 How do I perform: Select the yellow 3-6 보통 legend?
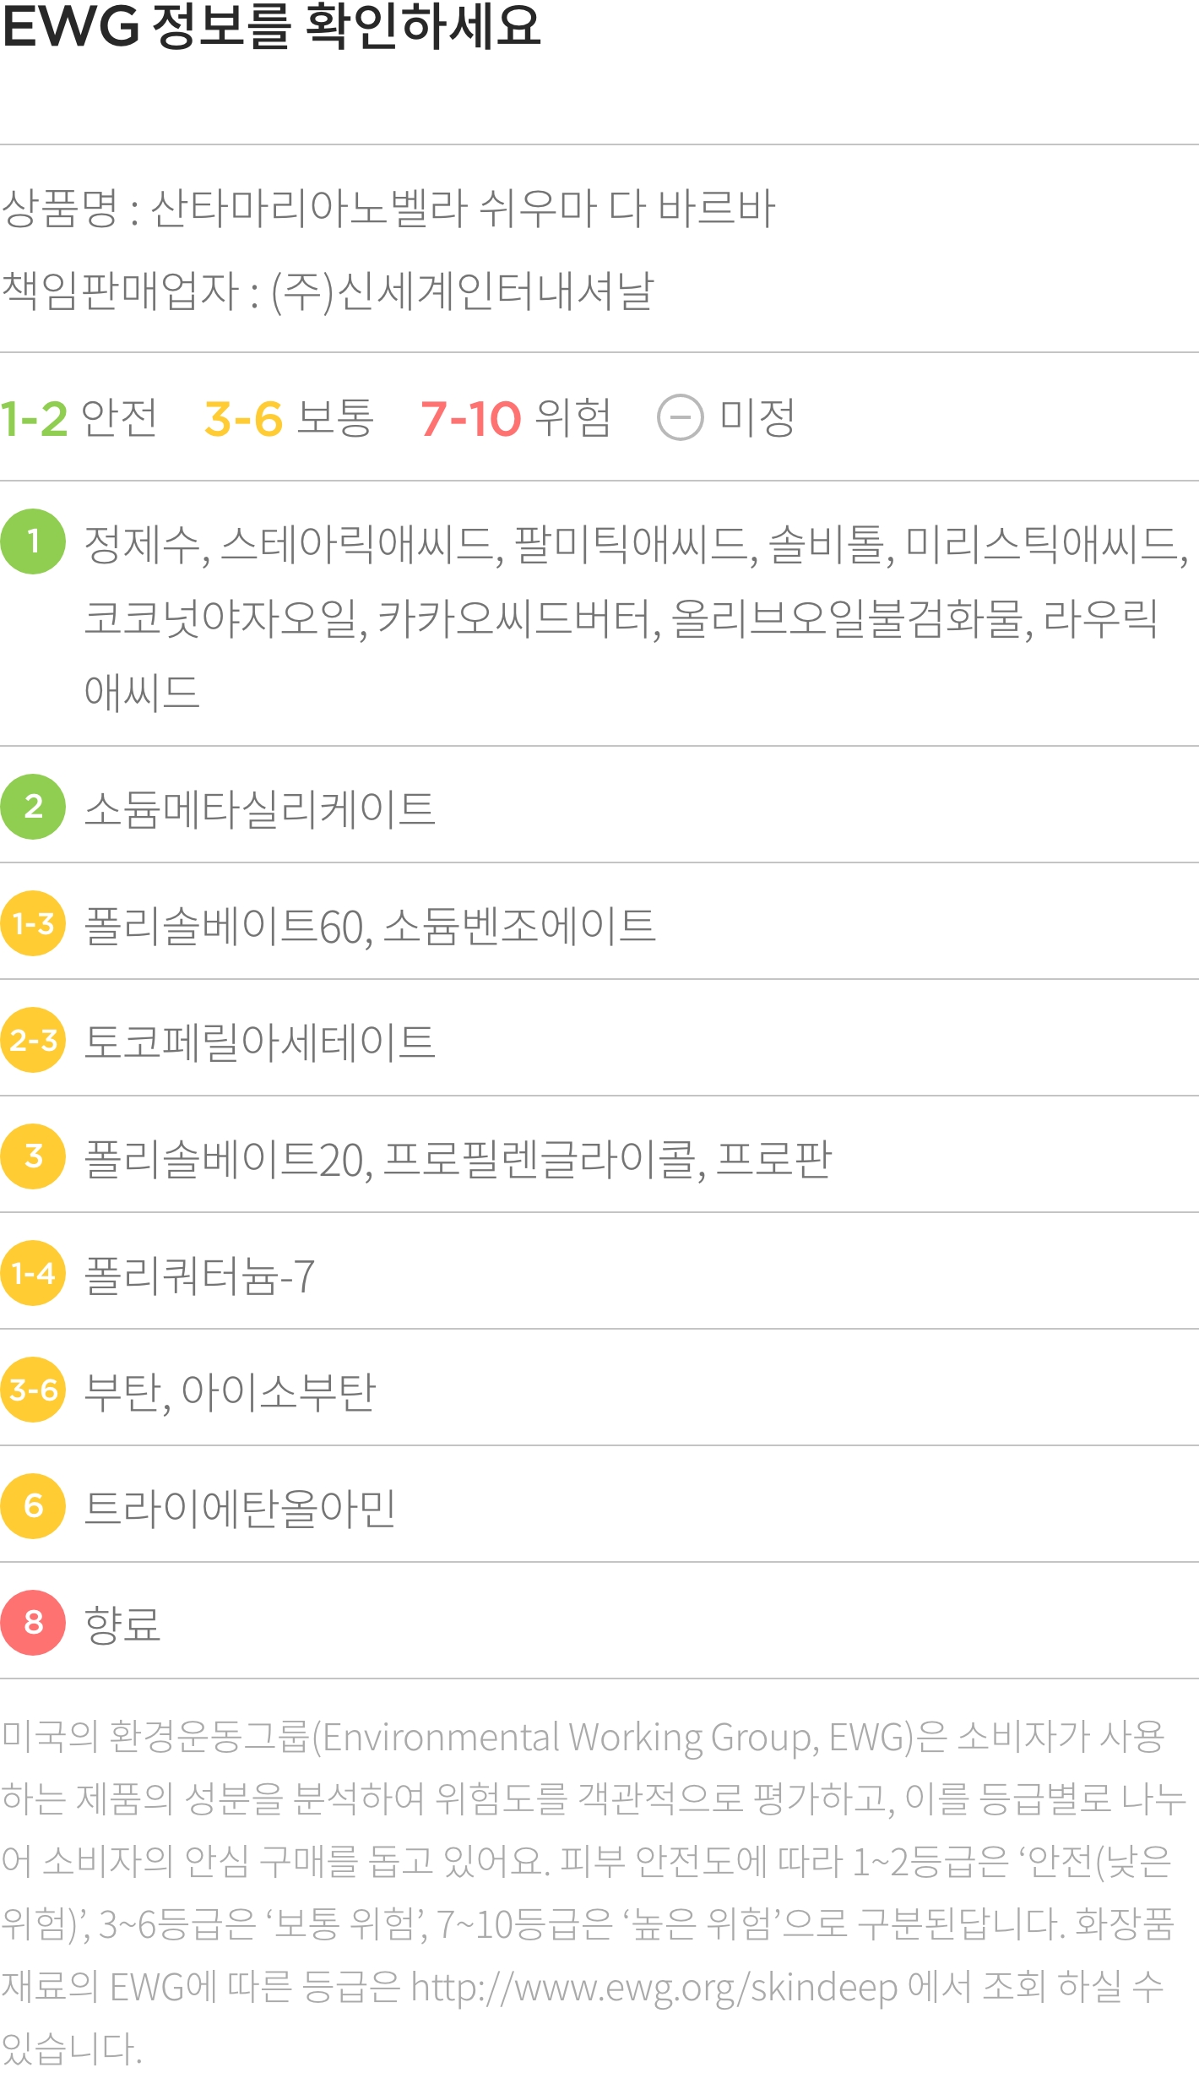pos(290,418)
